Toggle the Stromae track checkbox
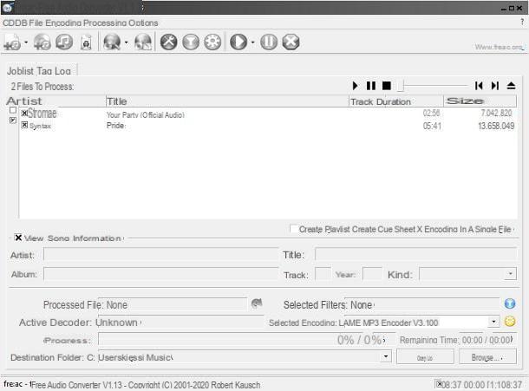Screen dimensions: 529x391 pos(24,113)
